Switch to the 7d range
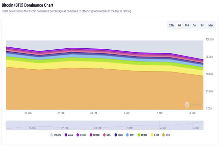This screenshot has height=148, width=222. [x=179, y=25]
